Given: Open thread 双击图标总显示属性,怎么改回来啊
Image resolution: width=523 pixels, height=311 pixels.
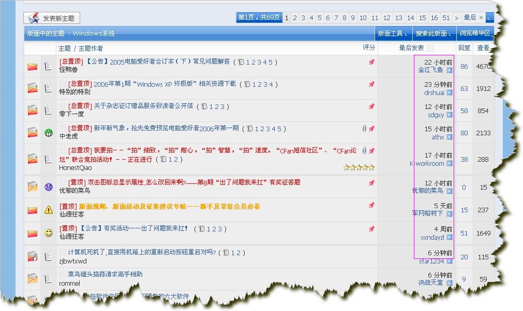Looking at the screenshot, I should pos(194,182).
